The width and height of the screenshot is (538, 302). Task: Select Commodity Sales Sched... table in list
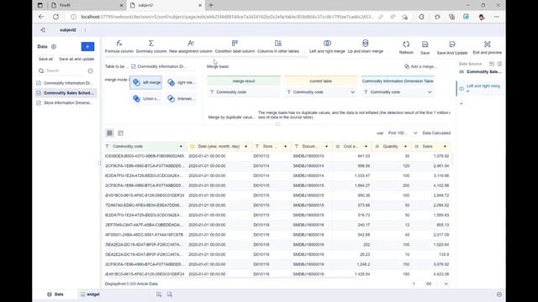[66, 93]
